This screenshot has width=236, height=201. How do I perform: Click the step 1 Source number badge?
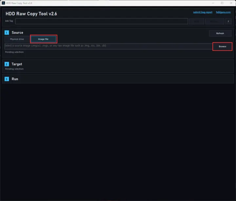7,33
